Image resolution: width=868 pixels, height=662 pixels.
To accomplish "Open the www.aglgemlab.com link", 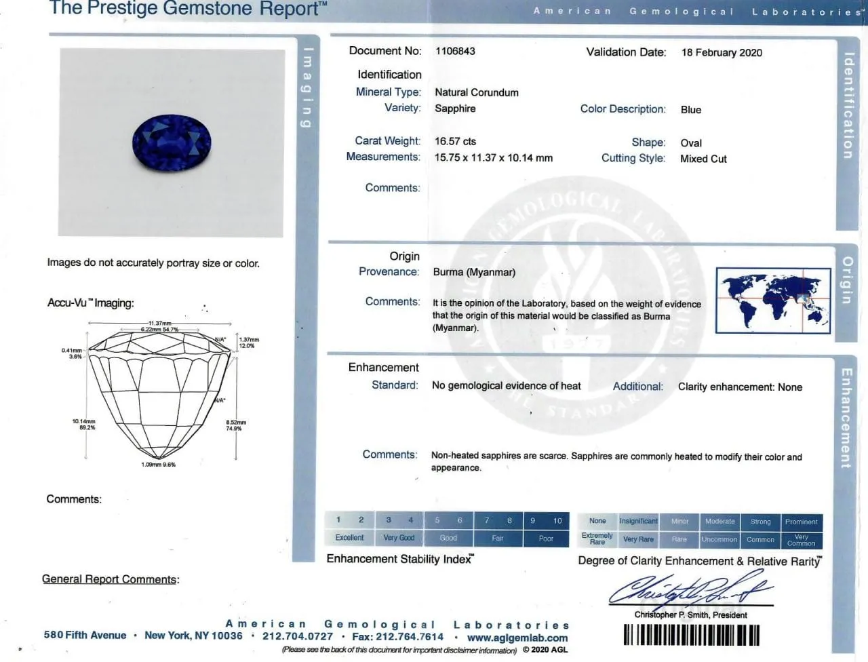I will tap(517, 638).
